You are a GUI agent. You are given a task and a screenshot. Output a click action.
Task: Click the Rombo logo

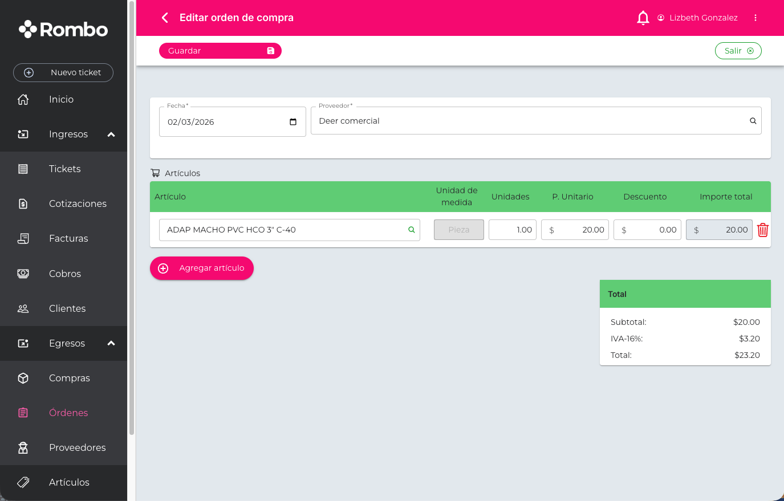coord(63,30)
